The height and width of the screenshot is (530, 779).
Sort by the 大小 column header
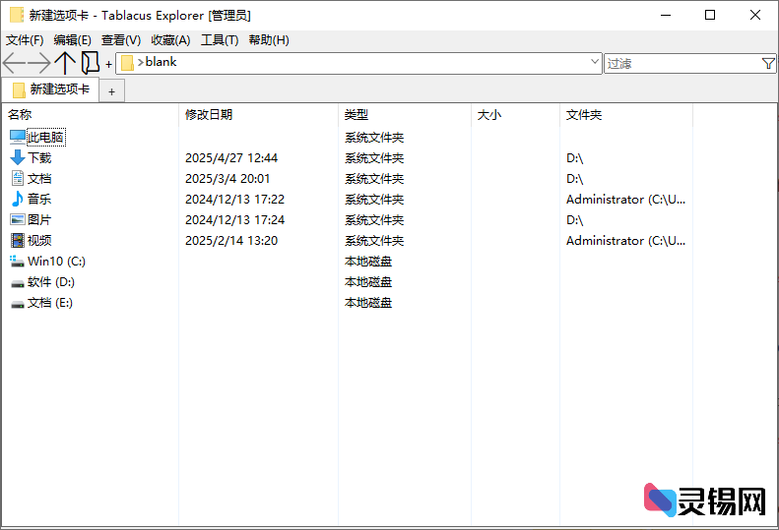[x=515, y=115]
